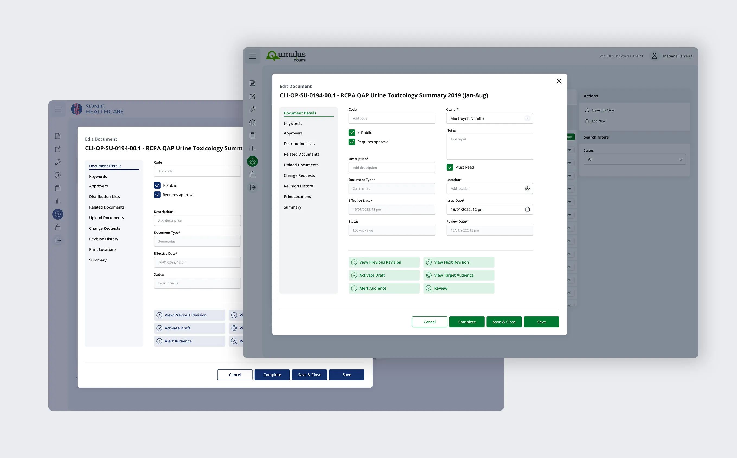Click the Status Lookup value field
This screenshot has width=737, height=458.
coord(392,230)
